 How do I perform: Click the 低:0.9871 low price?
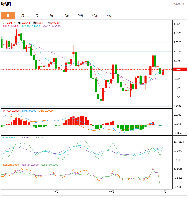pos(39,23)
